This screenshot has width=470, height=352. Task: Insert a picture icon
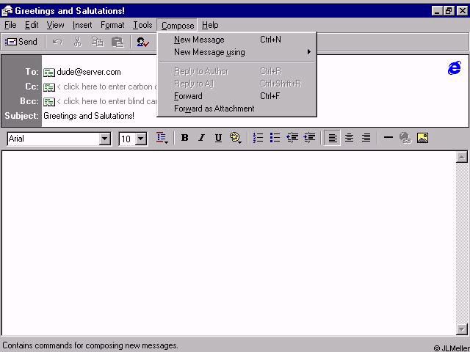click(x=422, y=138)
